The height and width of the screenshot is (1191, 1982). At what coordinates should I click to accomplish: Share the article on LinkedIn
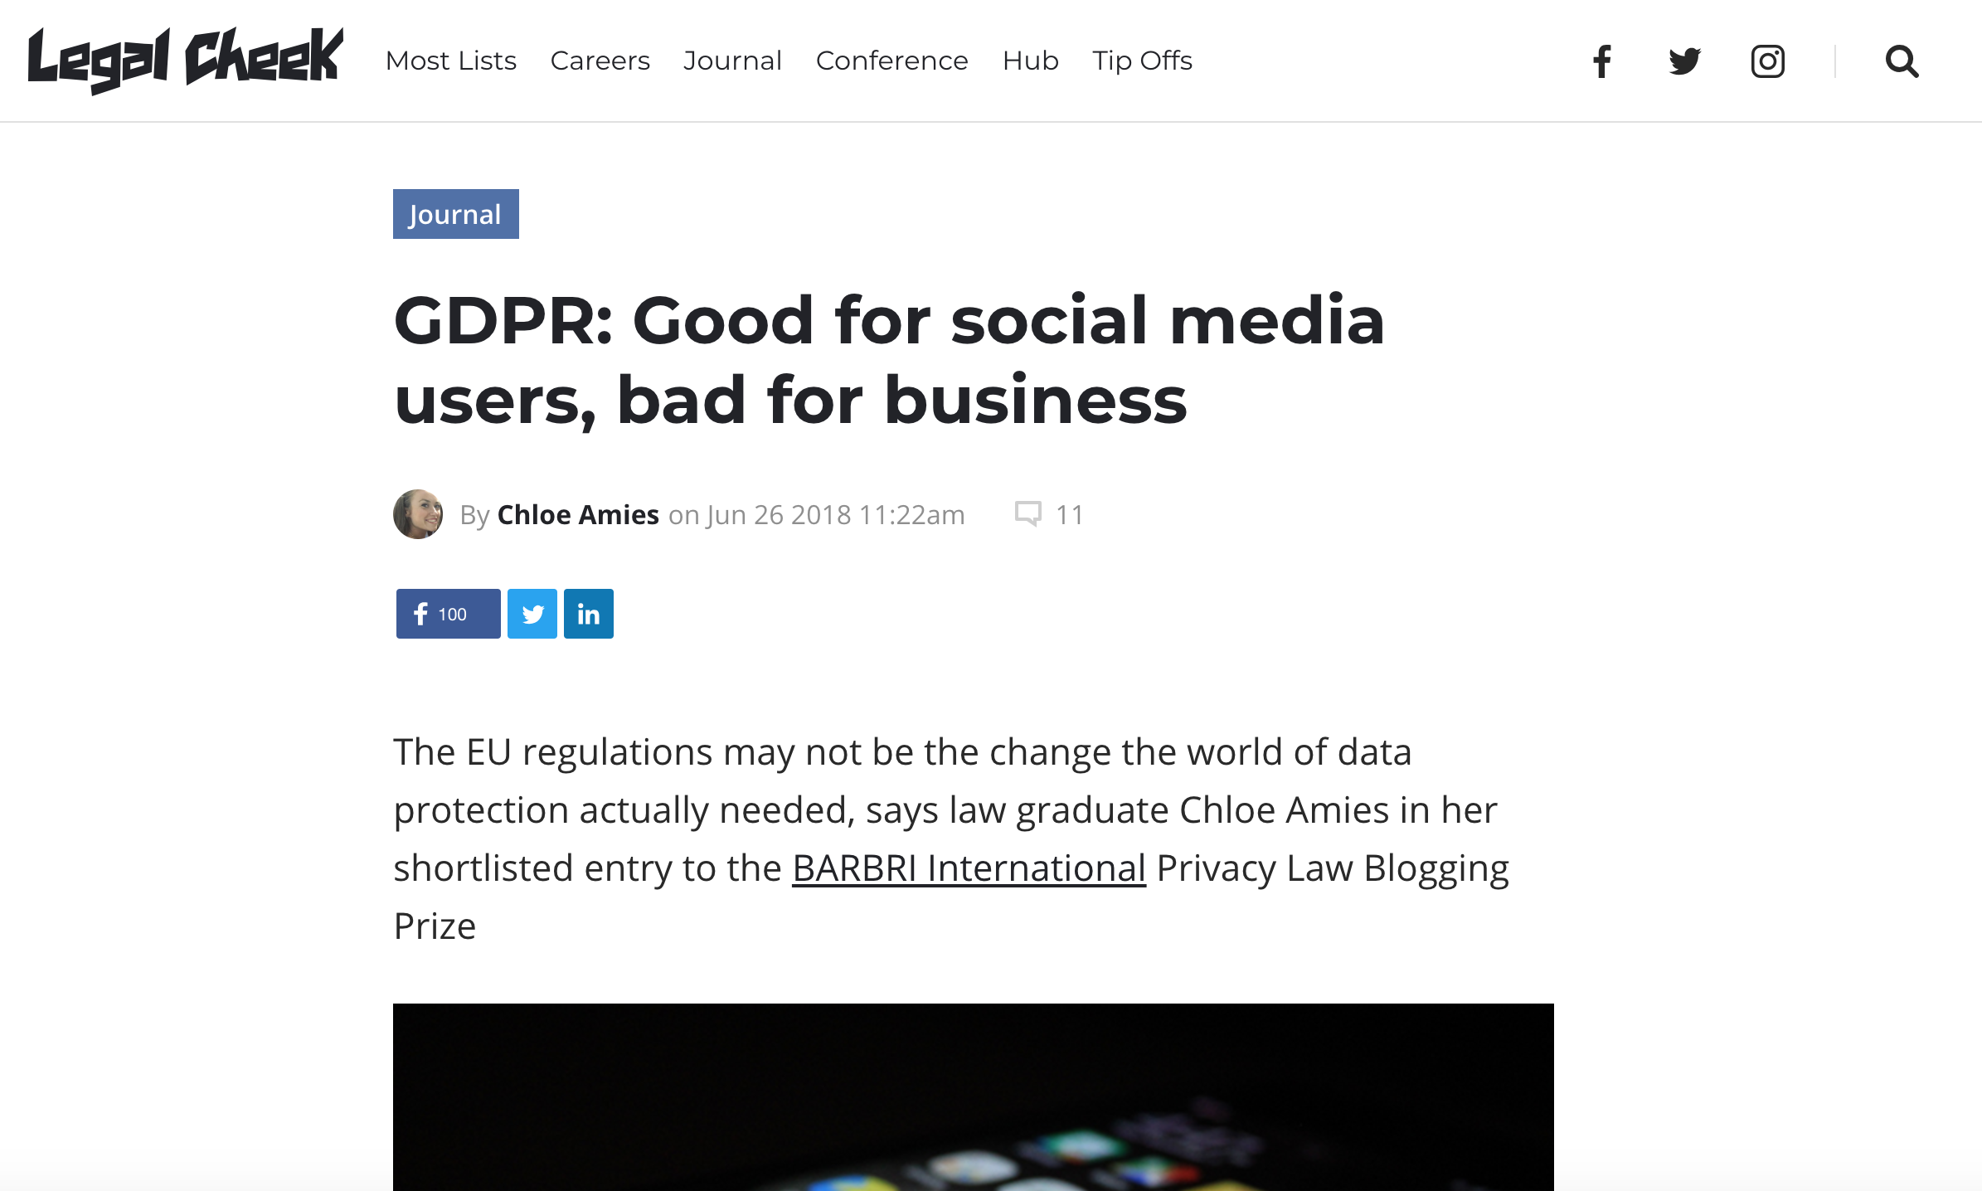(589, 613)
